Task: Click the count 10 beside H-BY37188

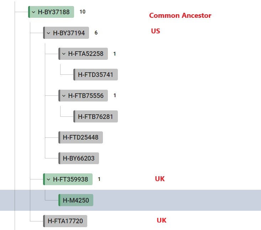Action: tap(83, 12)
